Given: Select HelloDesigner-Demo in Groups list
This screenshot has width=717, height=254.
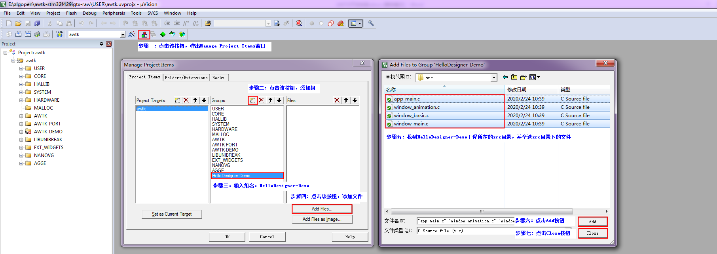Looking at the screenshot, I should pyautogui.click(x=247, y=176).
